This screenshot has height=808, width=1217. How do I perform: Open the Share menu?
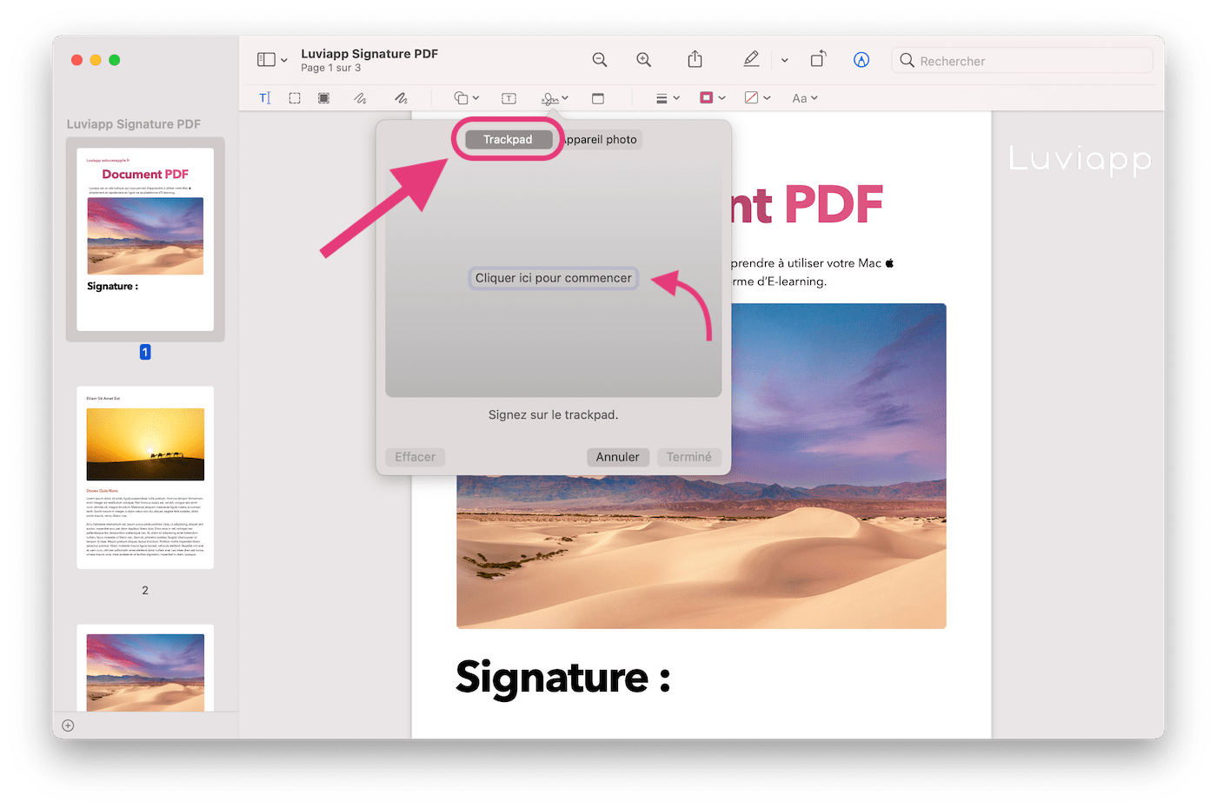695,59
